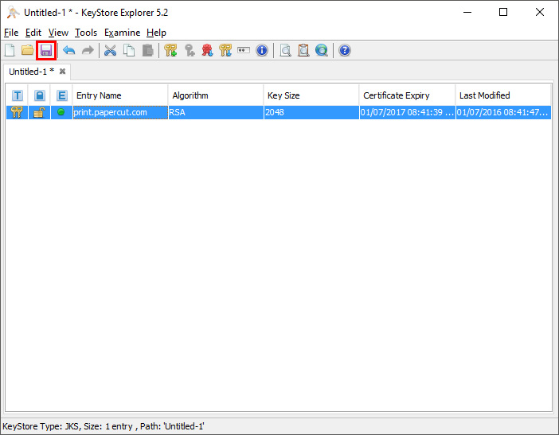Click Import Key Pair icon with blue arrow
This screenshot has width=559, height=435.
tap(225, 50)
